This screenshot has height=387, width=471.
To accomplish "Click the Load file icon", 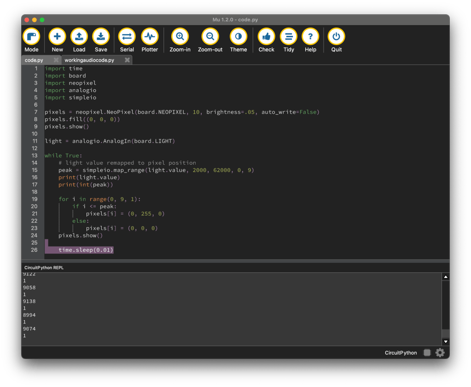I will point(79,37).
